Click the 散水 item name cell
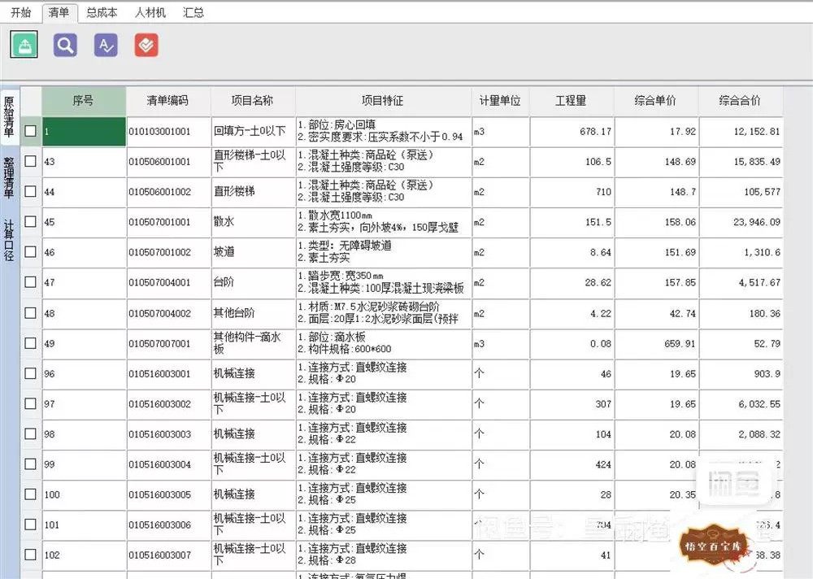The image size is (813, 579). (x=253, y=222)
